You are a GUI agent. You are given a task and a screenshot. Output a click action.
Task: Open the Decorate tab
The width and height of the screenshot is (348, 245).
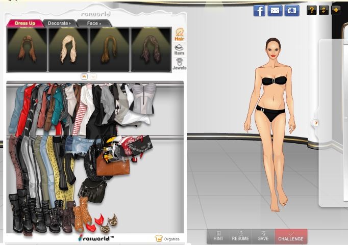point(59,23)
